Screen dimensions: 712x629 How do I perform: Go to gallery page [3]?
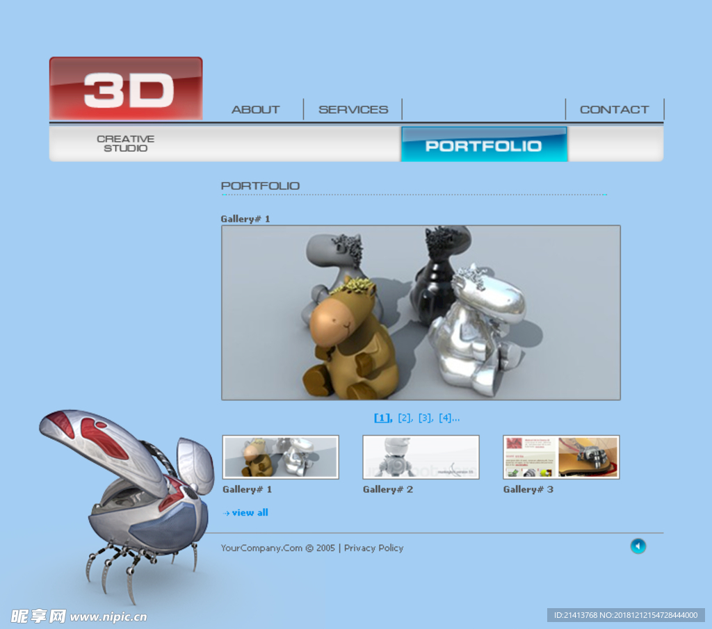(x=426, y=418)
